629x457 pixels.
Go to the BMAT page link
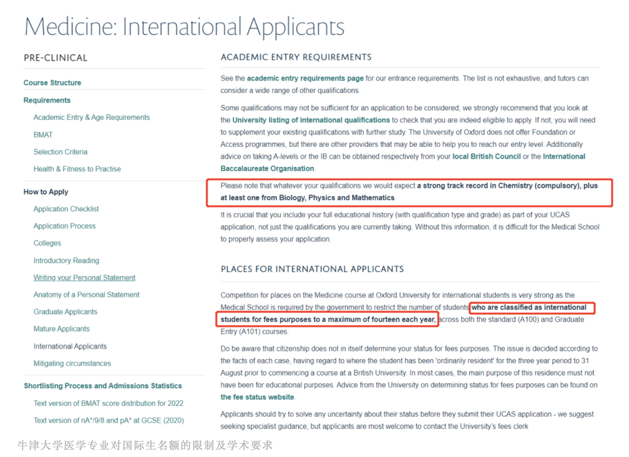click(43, 135)
